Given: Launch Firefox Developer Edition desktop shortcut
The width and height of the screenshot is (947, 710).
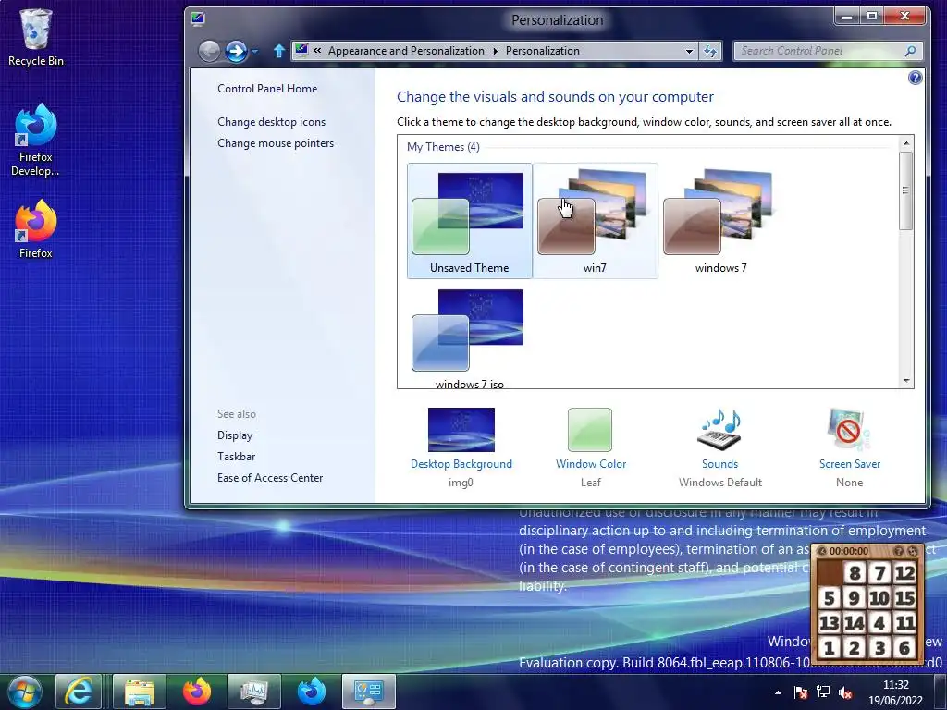Looking at the screenshot, I should 36,140.
